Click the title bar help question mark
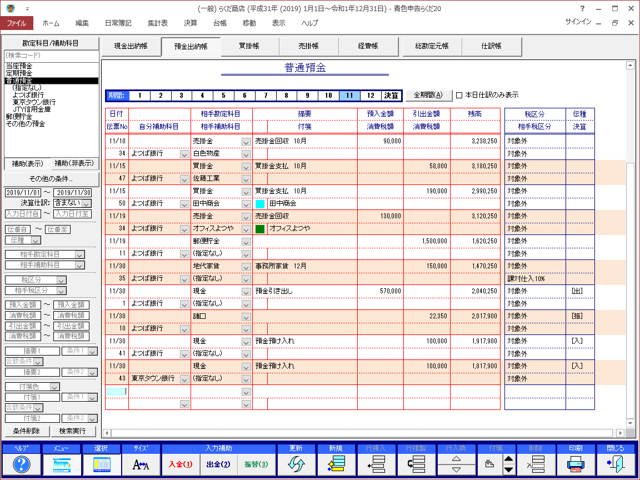 tap(582, 8)
